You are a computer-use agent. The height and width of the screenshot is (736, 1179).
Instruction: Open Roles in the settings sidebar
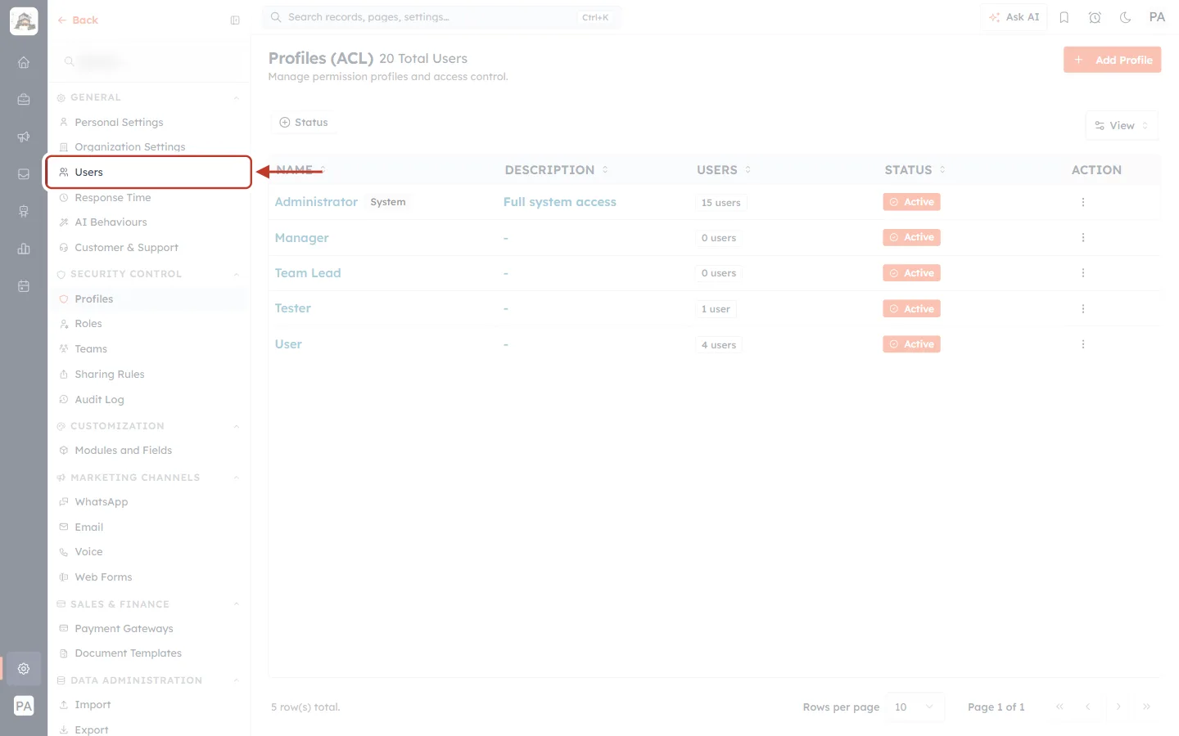148,324
